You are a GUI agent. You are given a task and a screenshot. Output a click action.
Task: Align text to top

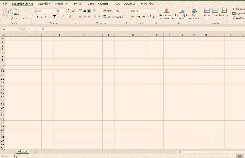tap(80, 11)
